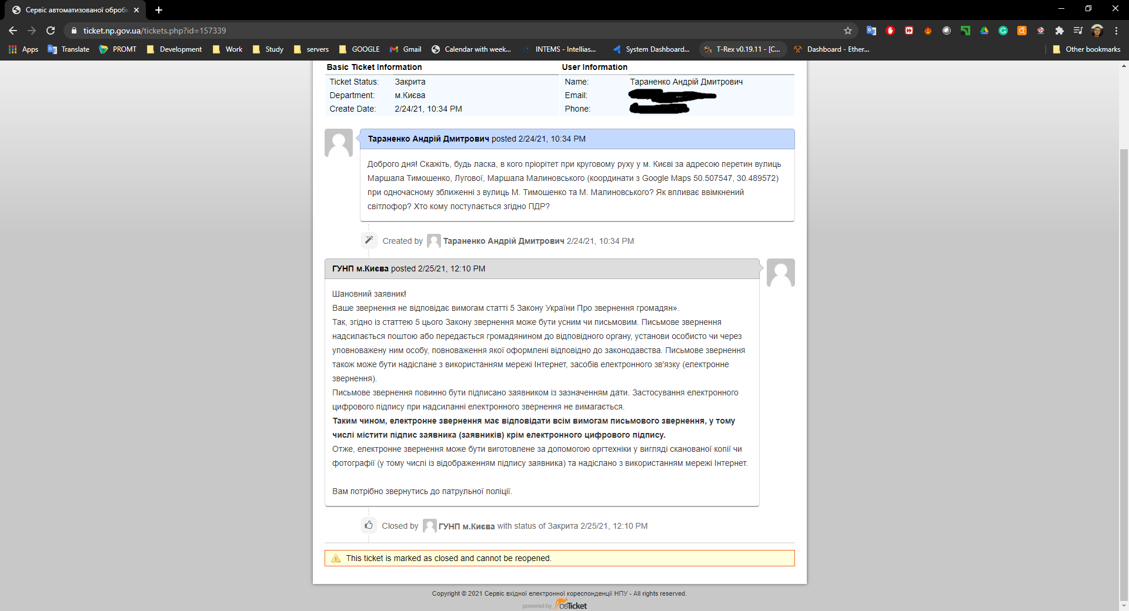Expand the Development bookmarks folder
The height and width of the screenshot is (611, 1129).
coord(174,49)
